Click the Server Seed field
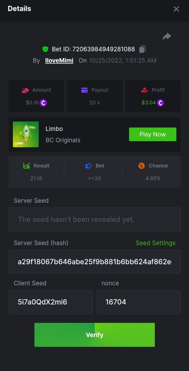 point(94,220)
